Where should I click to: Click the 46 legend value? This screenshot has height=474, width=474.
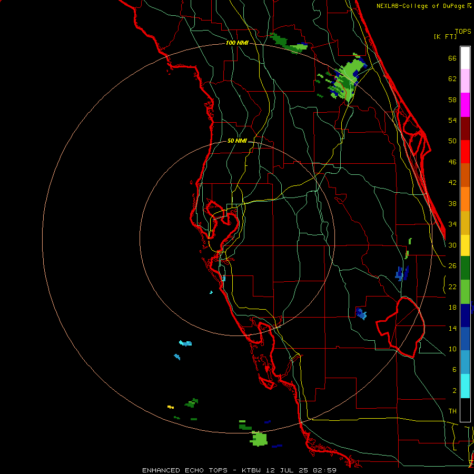pyautogui.click(x=452, y=162)
